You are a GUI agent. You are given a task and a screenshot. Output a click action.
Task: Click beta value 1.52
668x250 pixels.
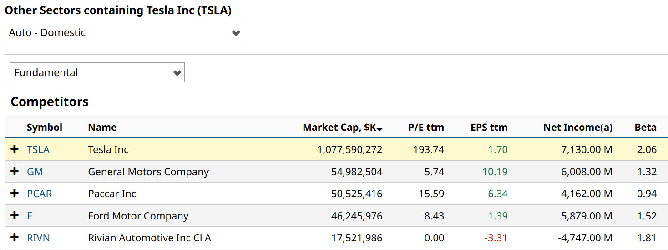click(x=647, y=216)
